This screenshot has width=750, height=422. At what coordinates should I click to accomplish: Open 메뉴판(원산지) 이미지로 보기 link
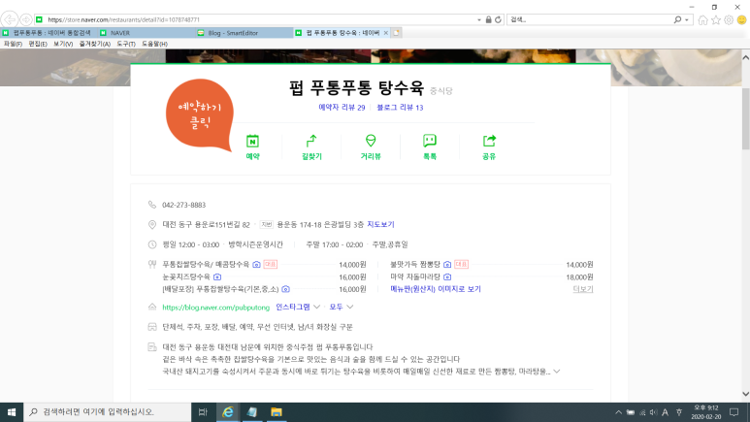[436, 289]
